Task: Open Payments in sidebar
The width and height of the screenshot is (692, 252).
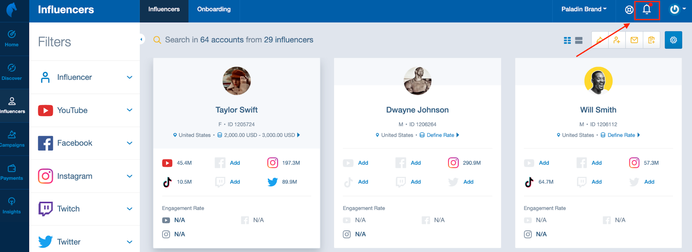Action: [x=12, y=172]
